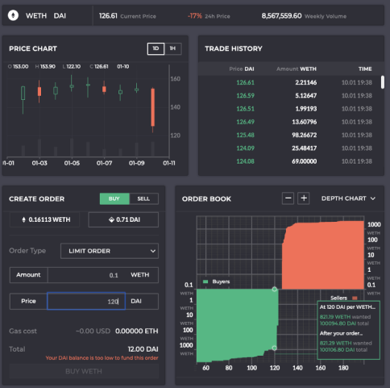Click the trade history scrollbar thumb

point(383,82)
